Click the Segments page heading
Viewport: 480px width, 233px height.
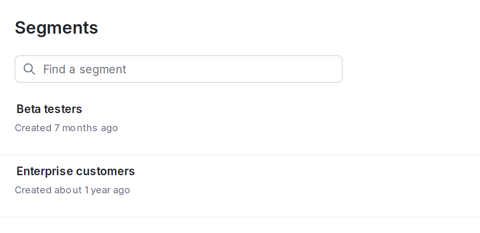pos(56,28)
